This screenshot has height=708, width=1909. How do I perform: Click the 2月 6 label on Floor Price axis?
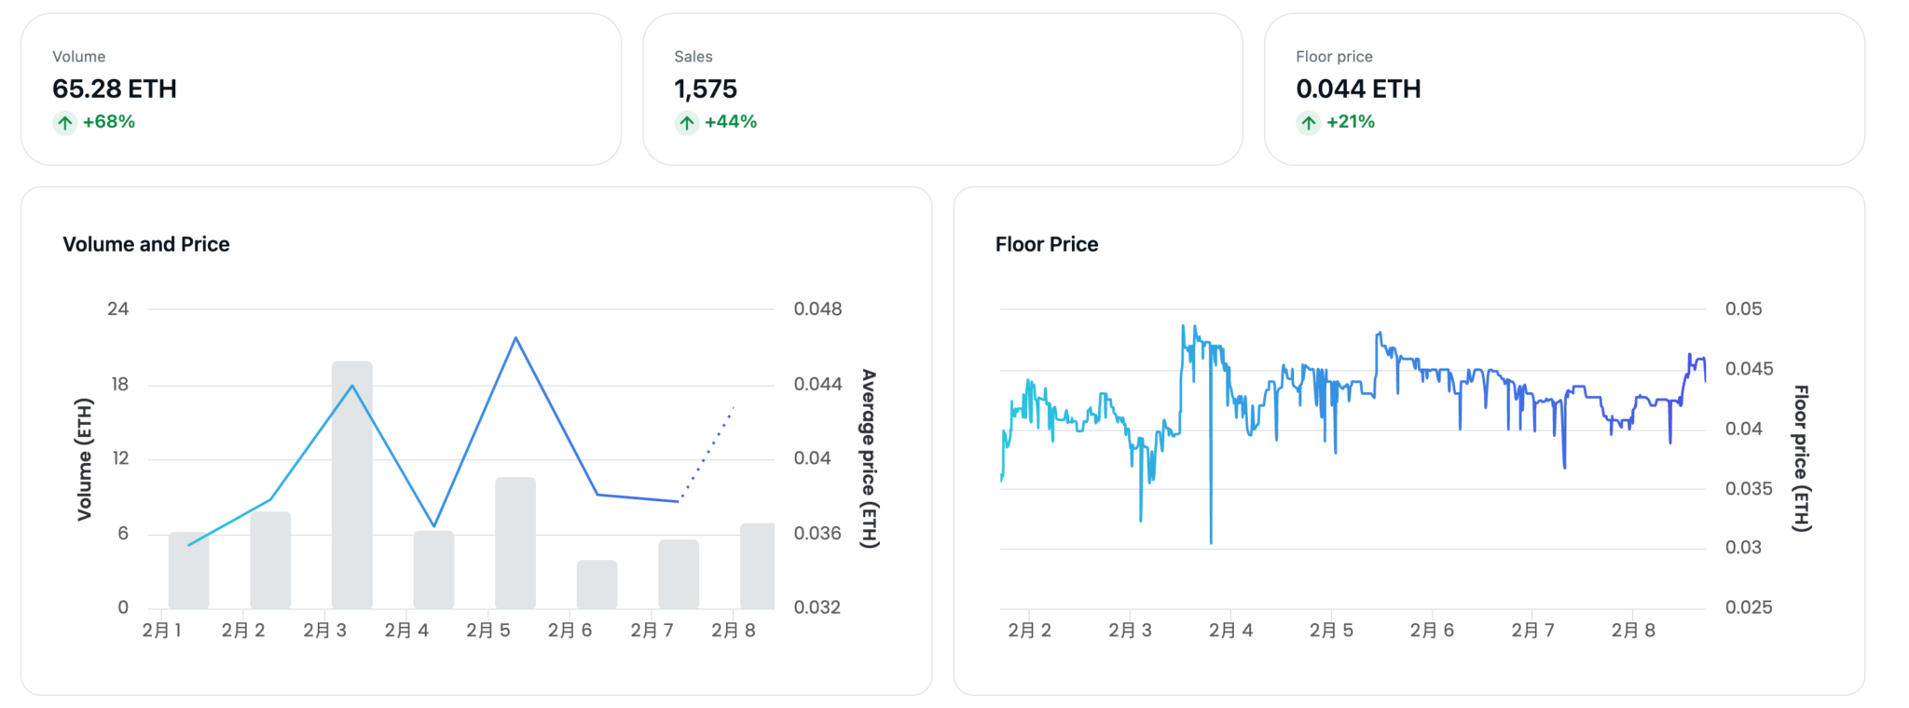[1432, 631]
